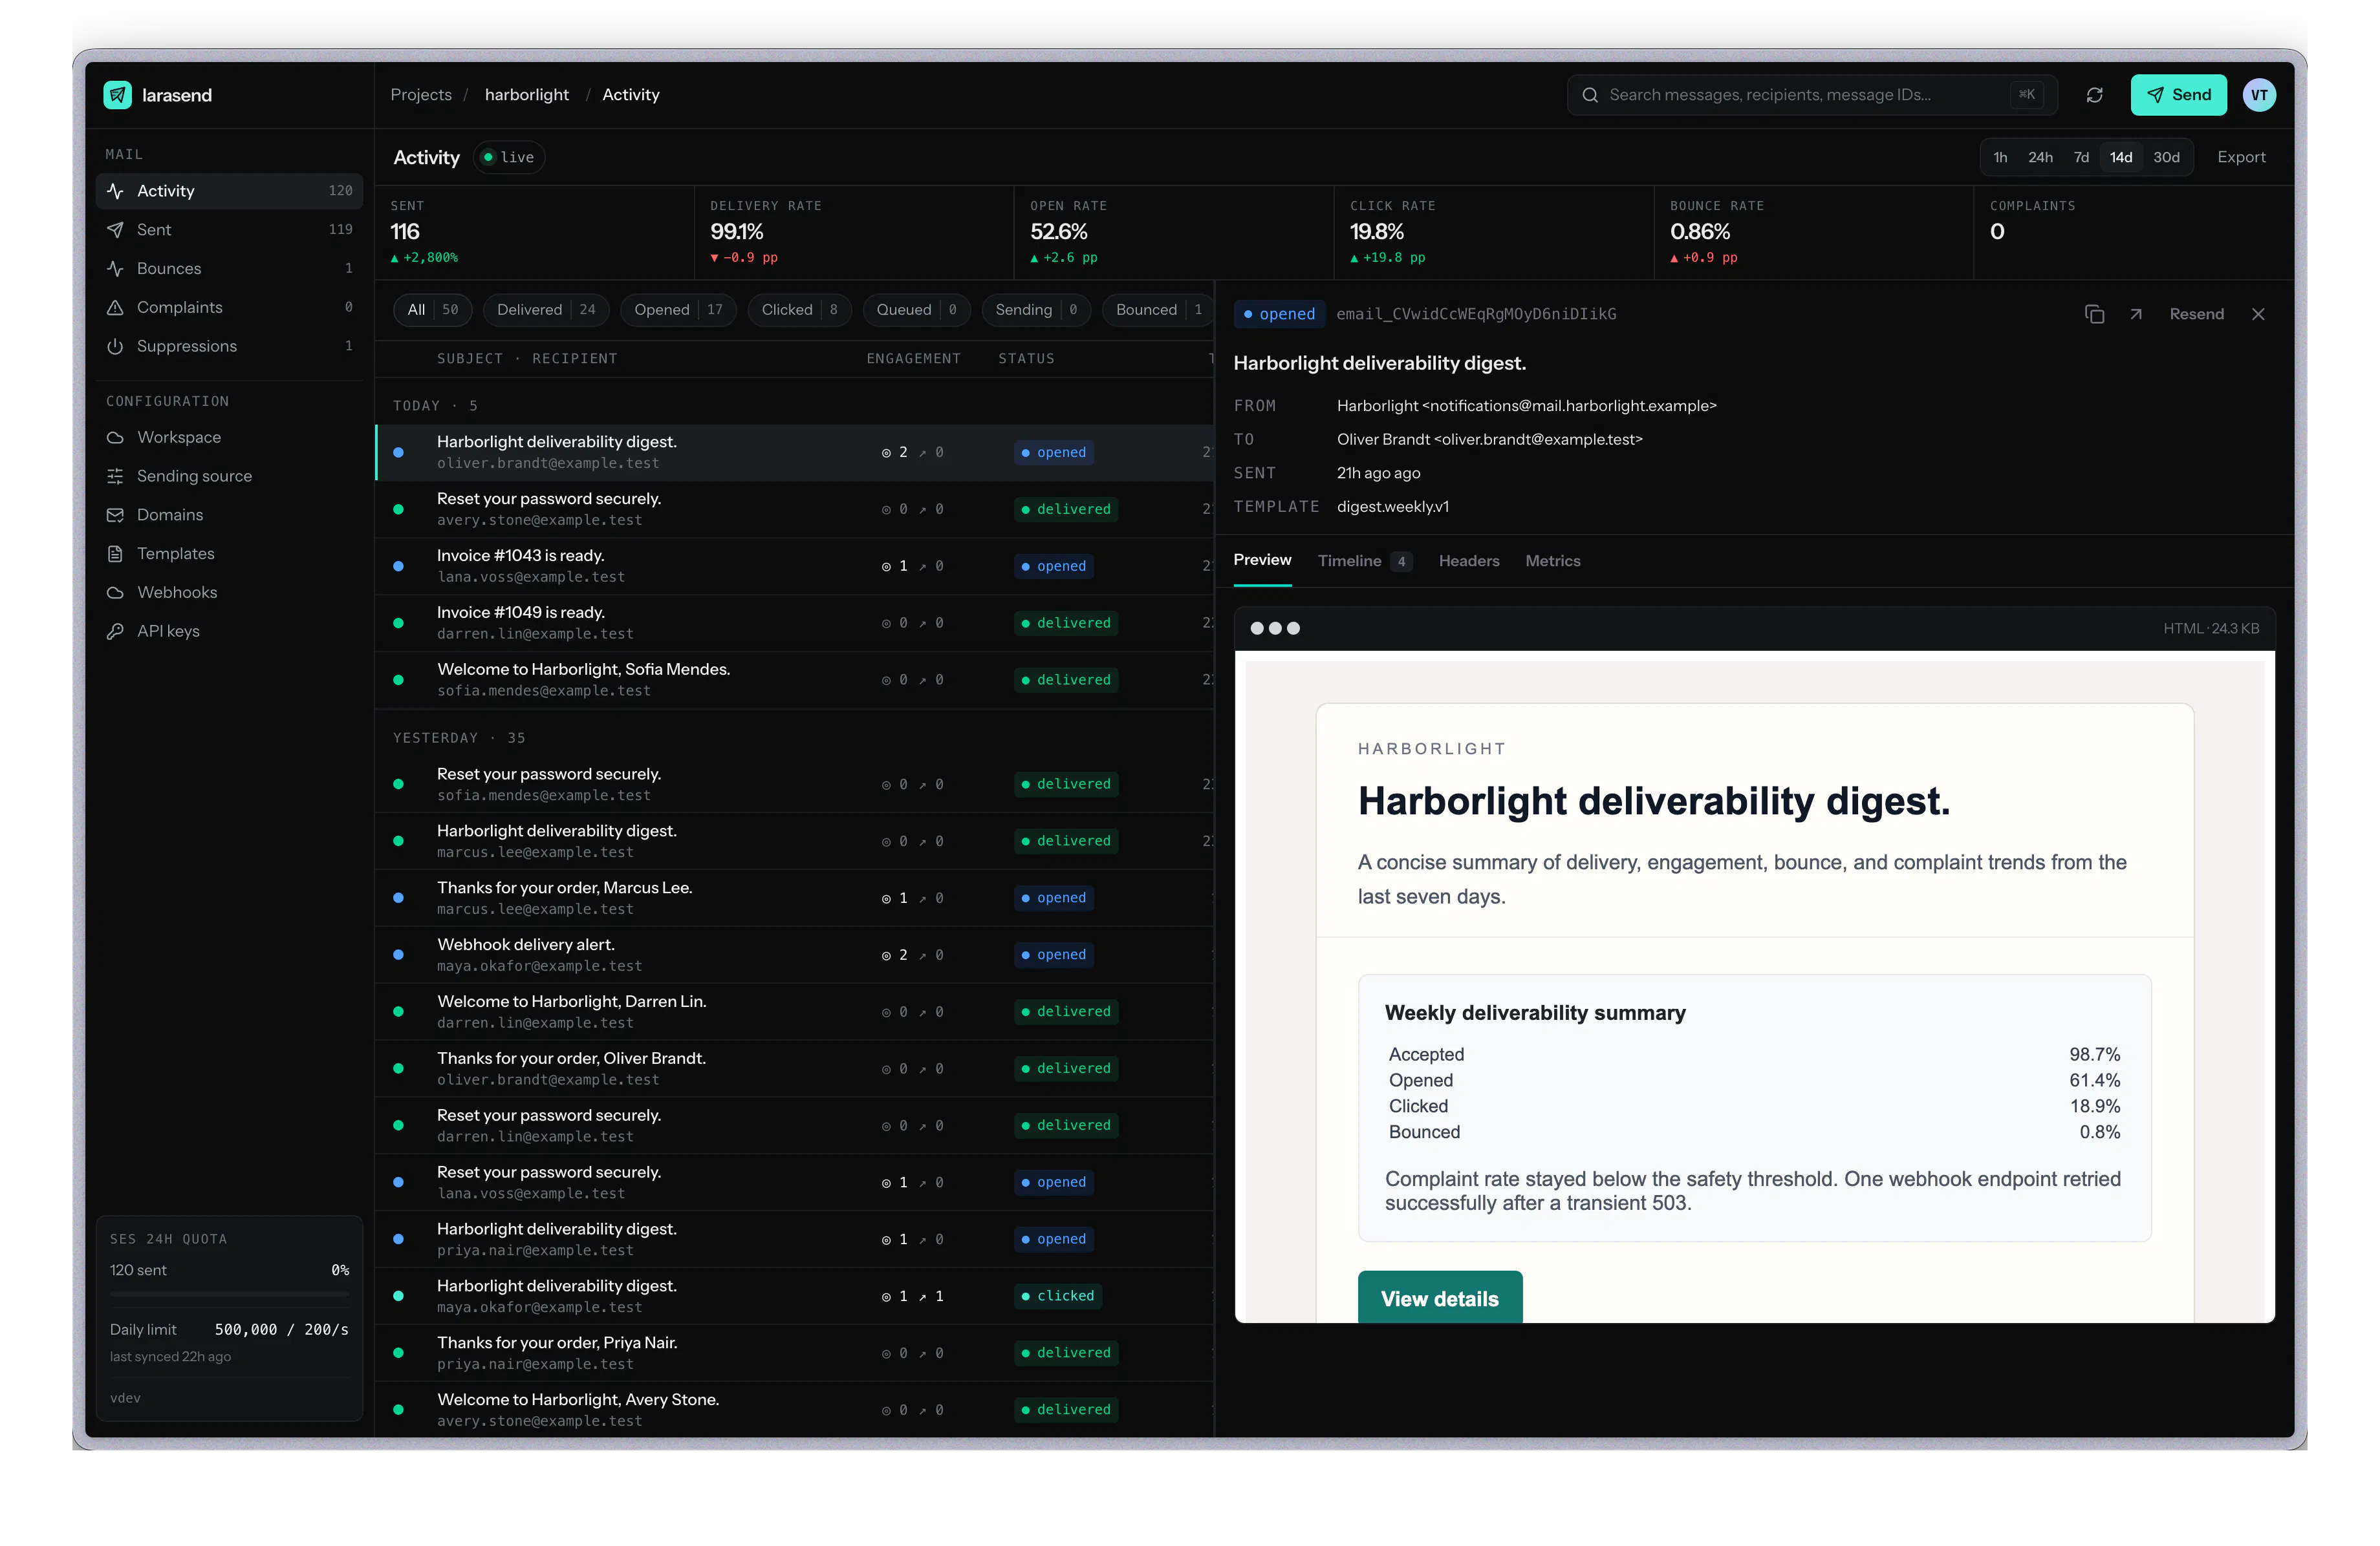Viewport: 2380px width, 1546px height.
Task: Export the activity data
Action: 2241,157
